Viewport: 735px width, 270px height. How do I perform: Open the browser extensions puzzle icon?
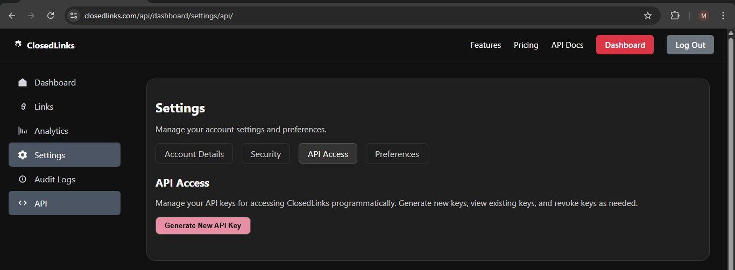(x=675, y=16)
